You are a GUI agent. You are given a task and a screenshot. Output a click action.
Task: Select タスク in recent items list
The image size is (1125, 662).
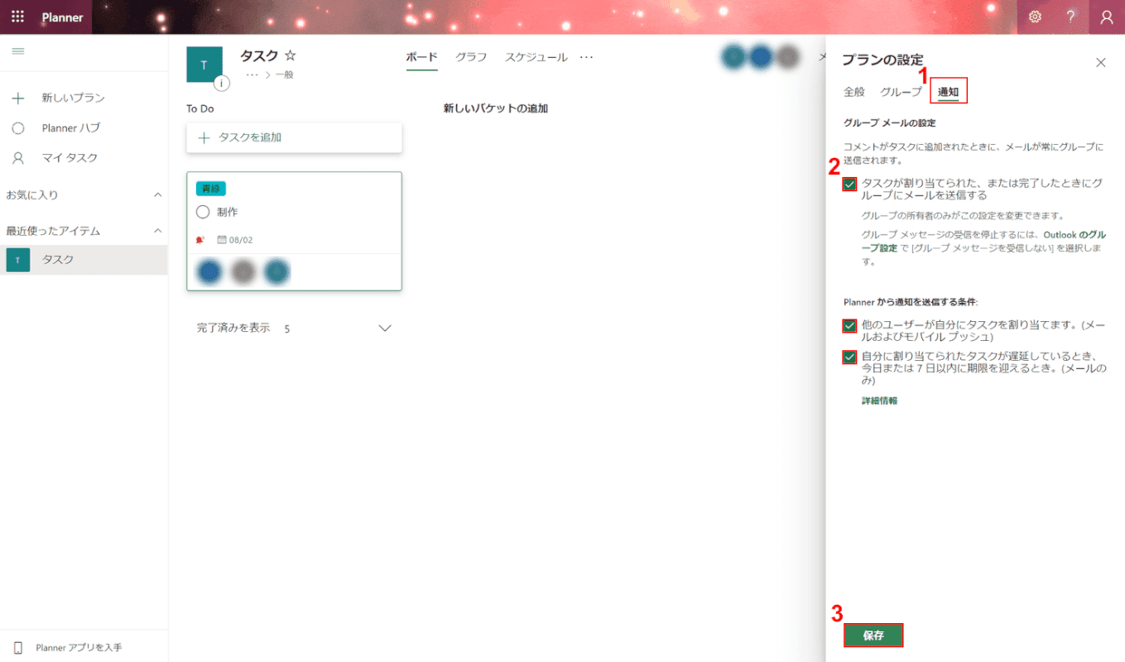(84, 260)
